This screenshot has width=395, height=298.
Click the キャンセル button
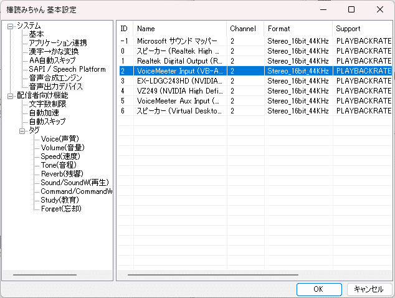369,289
